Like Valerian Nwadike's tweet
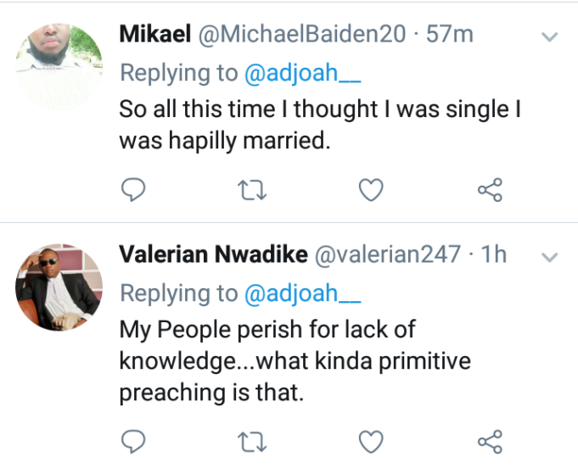The width and height of the screenshot is (578, 474). (371, 441)
